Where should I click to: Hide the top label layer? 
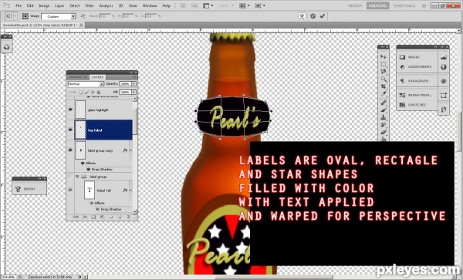point(70,130)
